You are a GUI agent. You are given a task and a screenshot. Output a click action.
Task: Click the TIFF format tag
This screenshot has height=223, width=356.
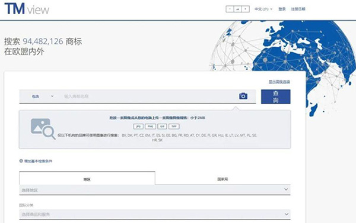pyautogui.click(x=174, y=127)
